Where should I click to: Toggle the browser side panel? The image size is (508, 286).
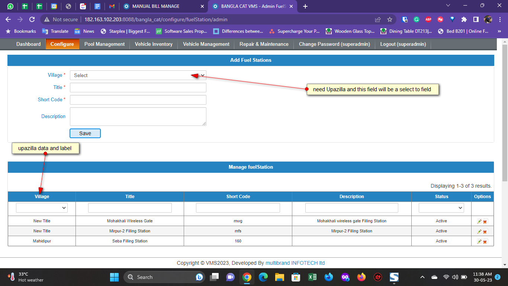pyautogui.click(x=476, y=19)
